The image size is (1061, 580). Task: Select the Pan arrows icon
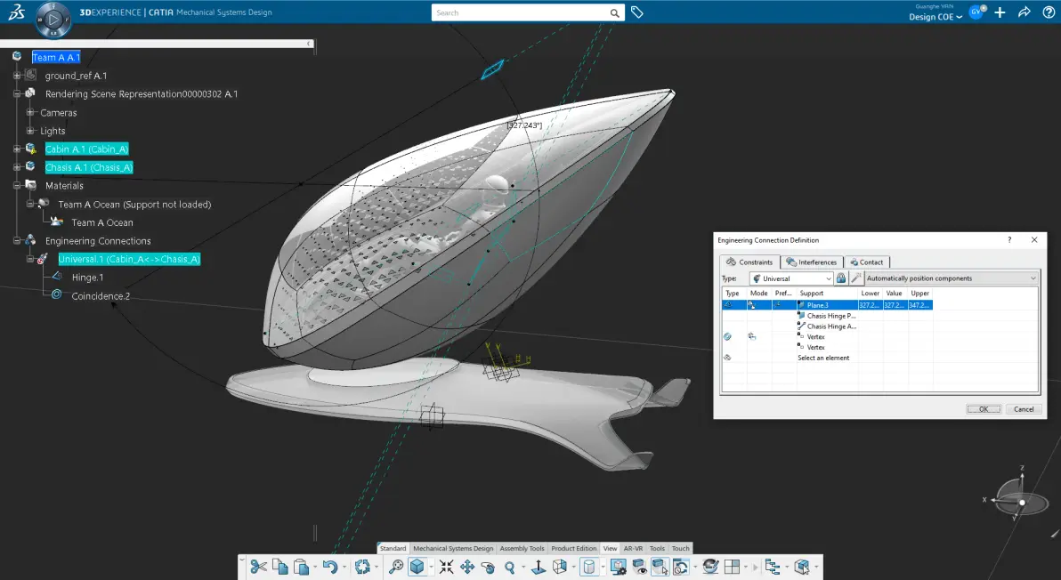[x=467, y=567]
